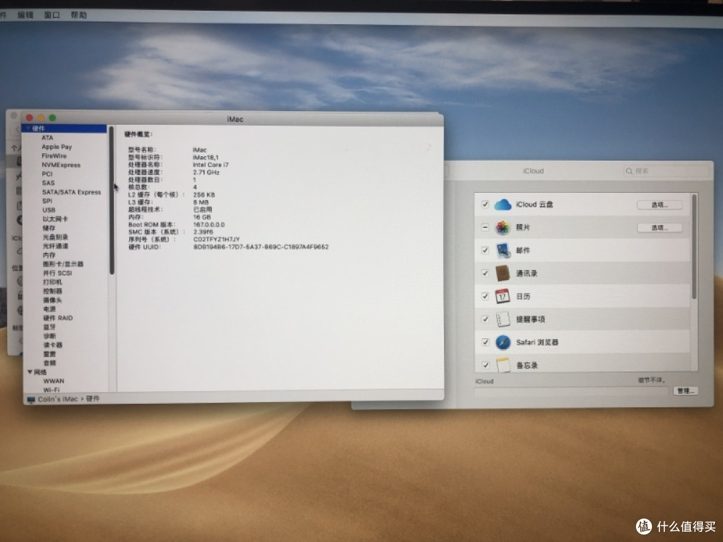
Task: Select PCI in the sidebar
Action: [47, 174]
